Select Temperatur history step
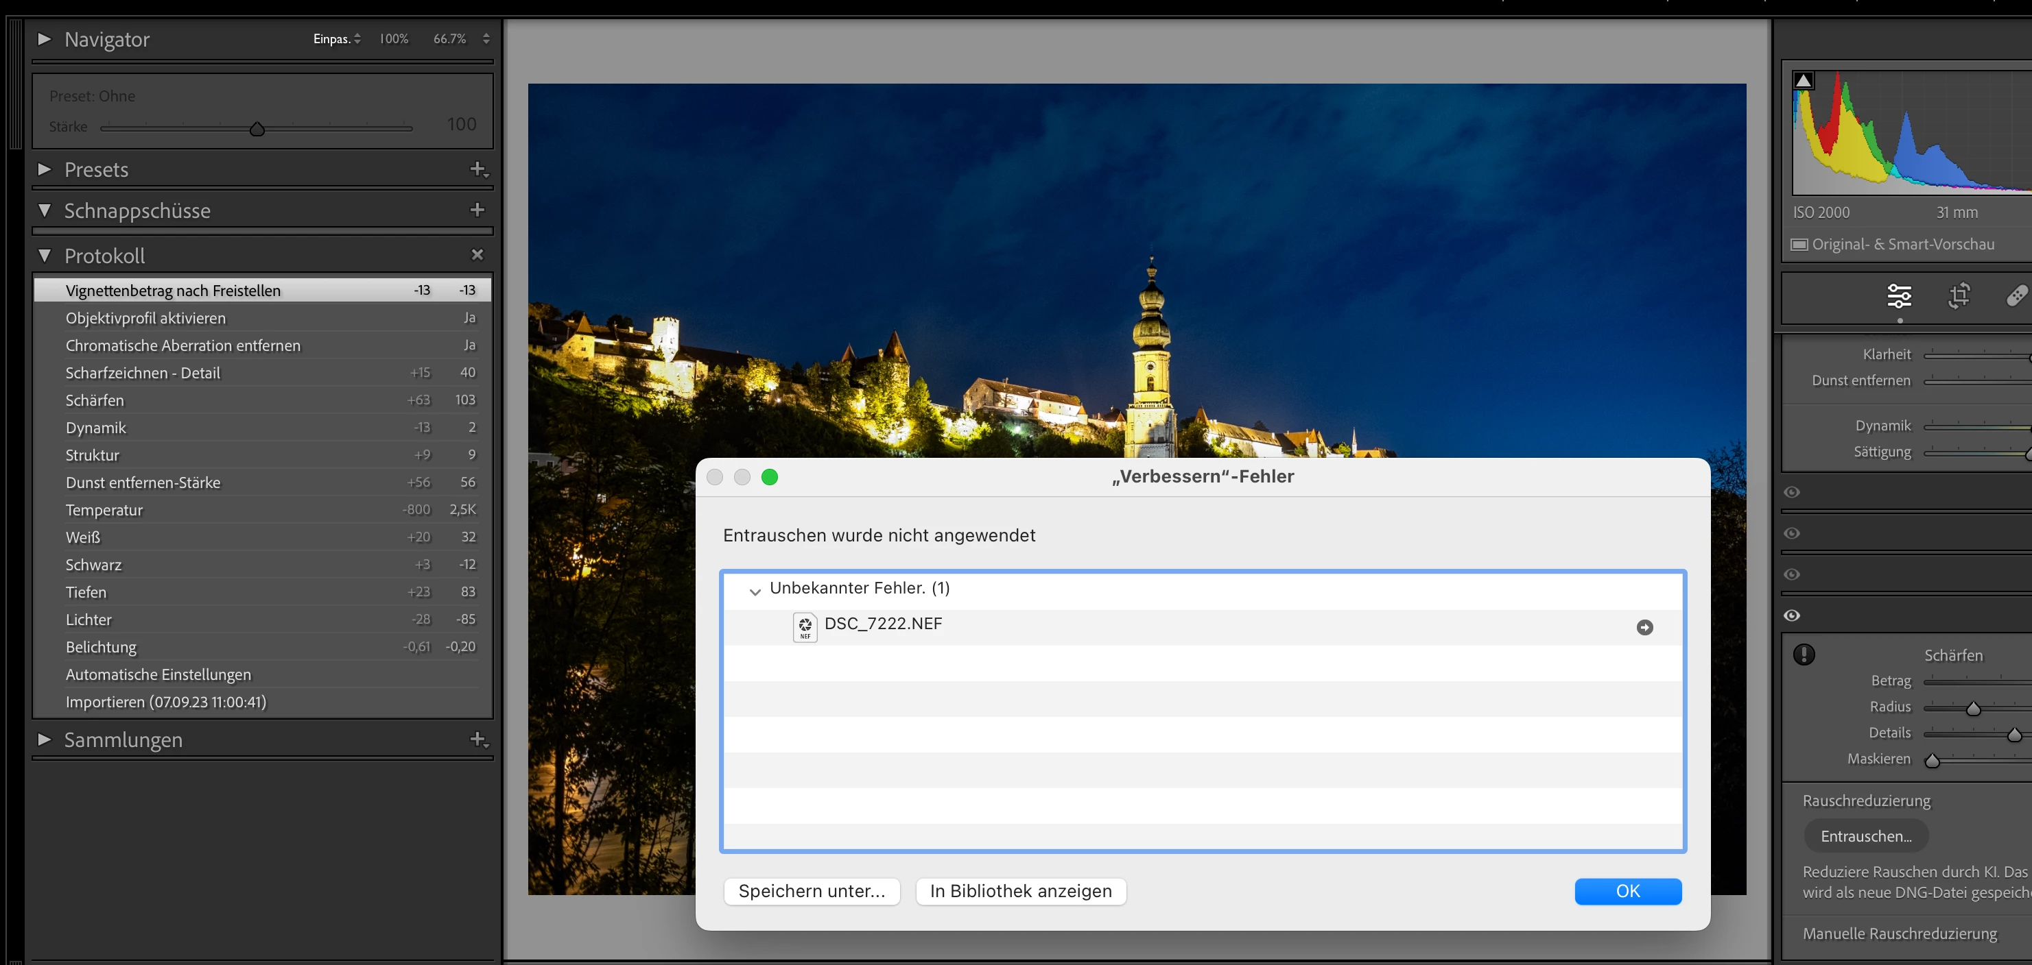This screenshot has height=965, width=2032. click(104, 510)
